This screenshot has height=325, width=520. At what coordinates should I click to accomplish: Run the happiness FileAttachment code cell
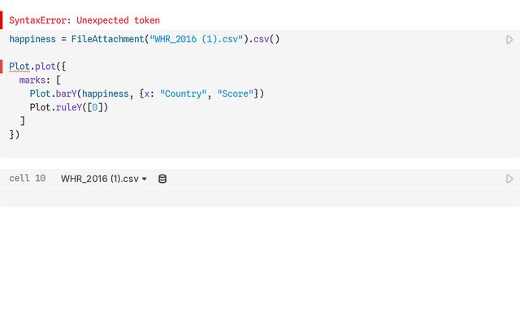509,40
